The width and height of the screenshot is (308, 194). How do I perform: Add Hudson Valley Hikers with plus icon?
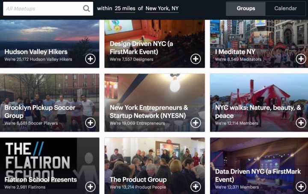click(90, 59)
